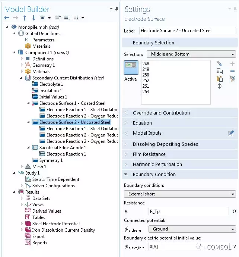Click the Move Down arrow icon
The image size is (239, 257).
click(x=34, y=18)
